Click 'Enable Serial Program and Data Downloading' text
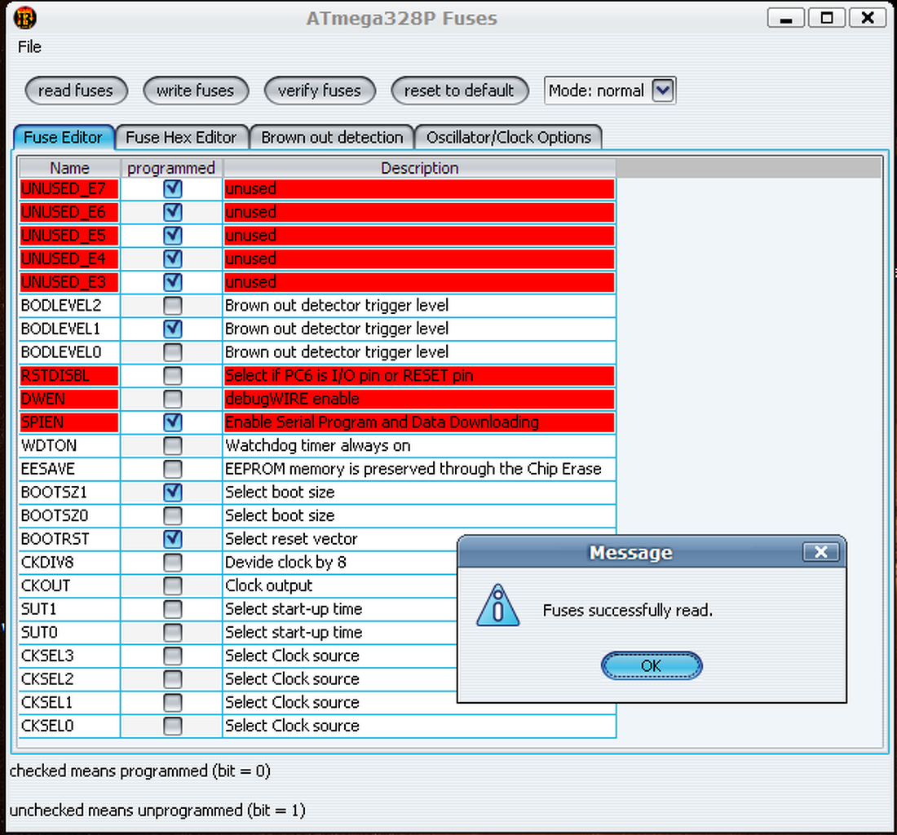 point(382,422)
